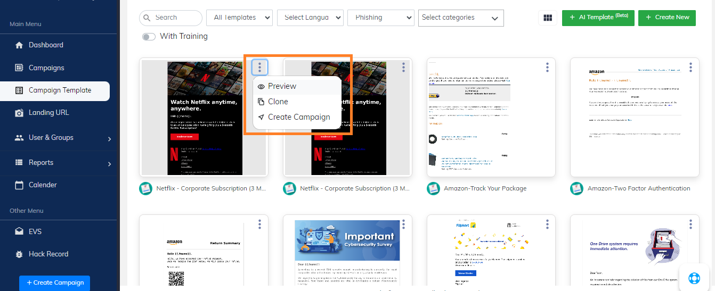This screenshot has height=291, width=715.
Task: Click the first Netflix template's three-dot button
Action: pyautogui.click(x=259, y=68)
